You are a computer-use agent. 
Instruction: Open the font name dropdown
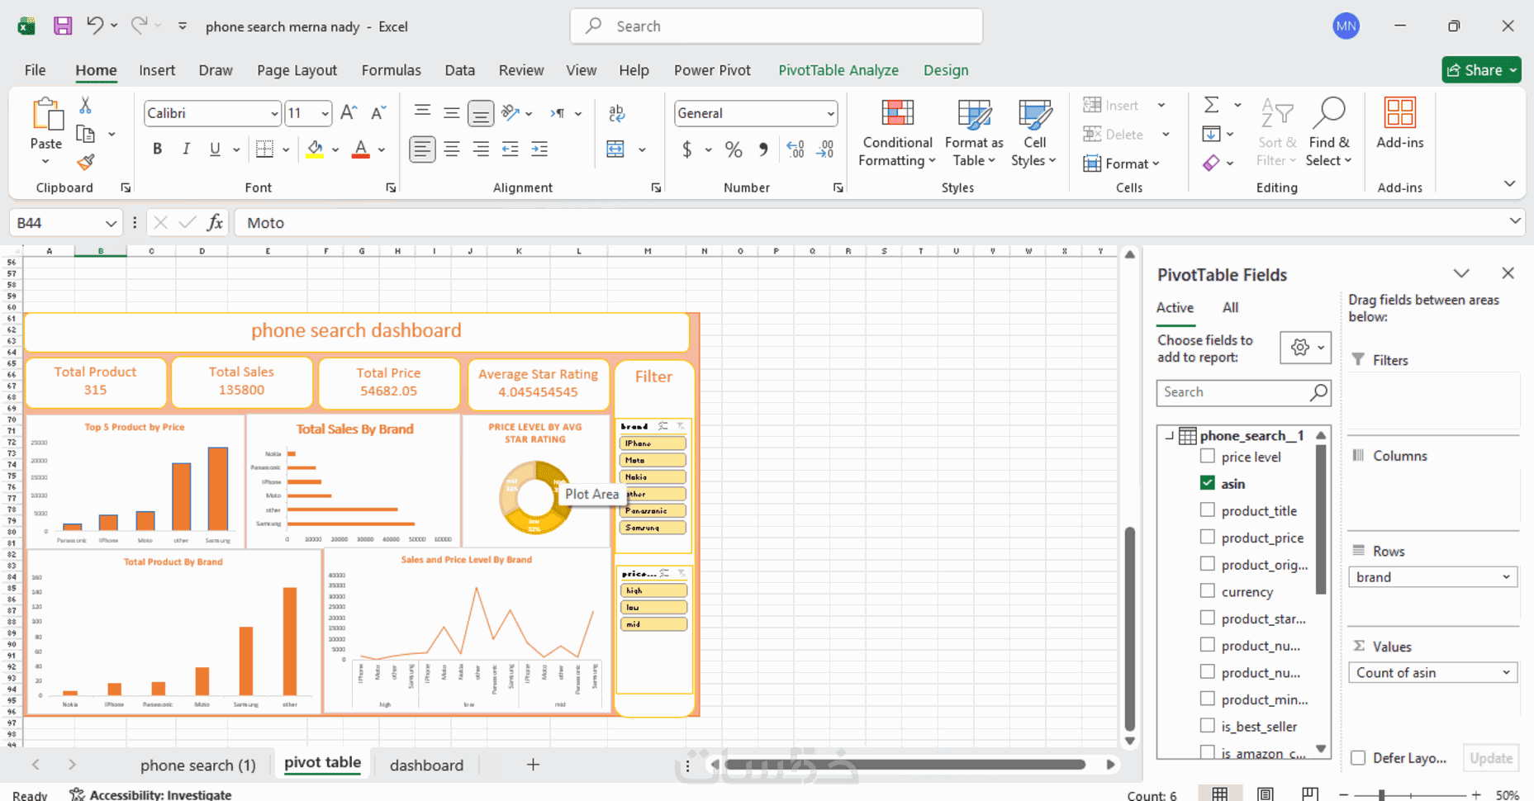(274, 113)
